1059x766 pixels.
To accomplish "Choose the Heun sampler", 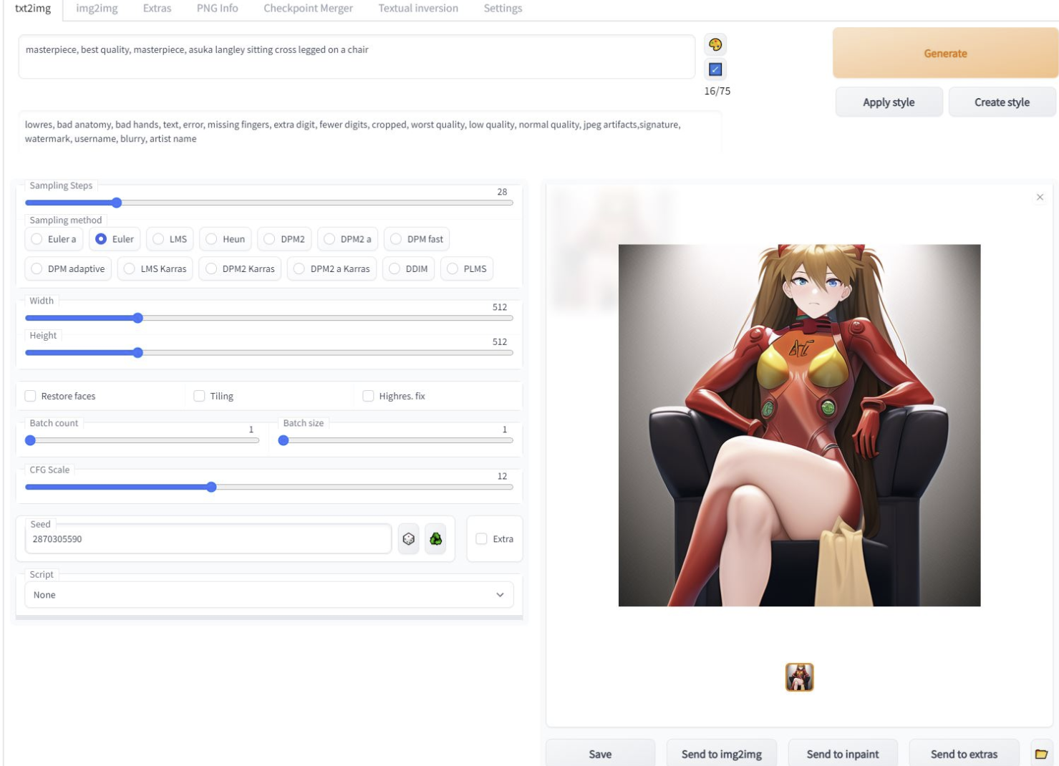I will pyautogui.click(x=225, y=239).
